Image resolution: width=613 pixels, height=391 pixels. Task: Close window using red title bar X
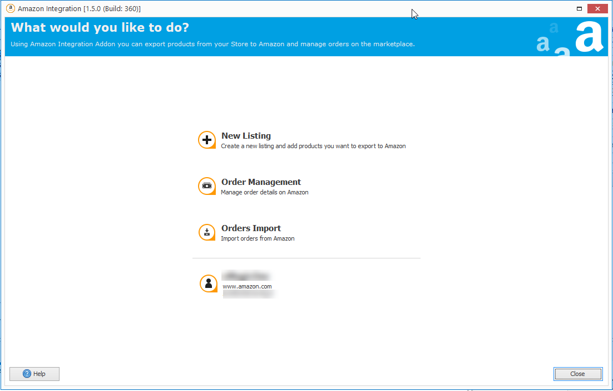(x=597, y=8)
